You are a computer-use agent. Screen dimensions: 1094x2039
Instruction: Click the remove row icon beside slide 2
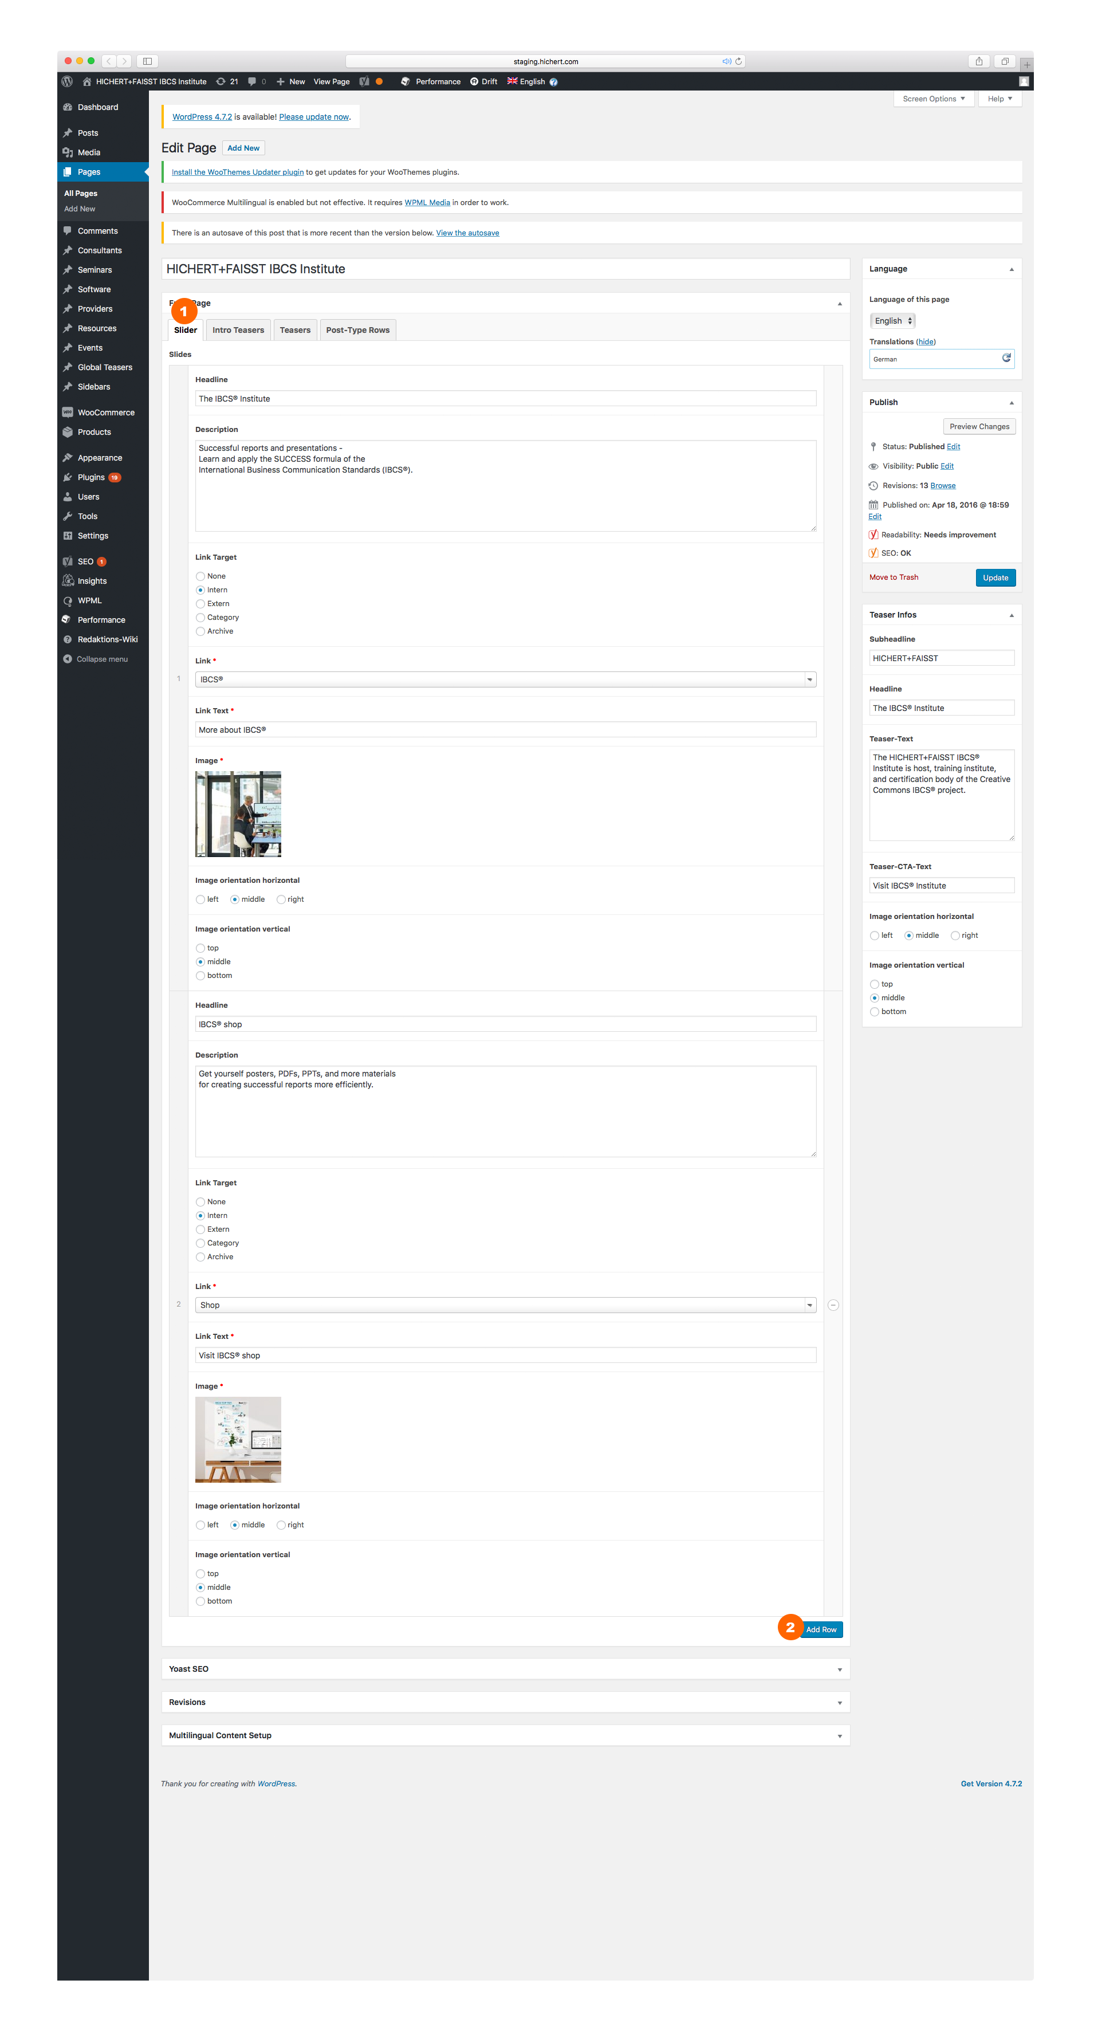833,1305
